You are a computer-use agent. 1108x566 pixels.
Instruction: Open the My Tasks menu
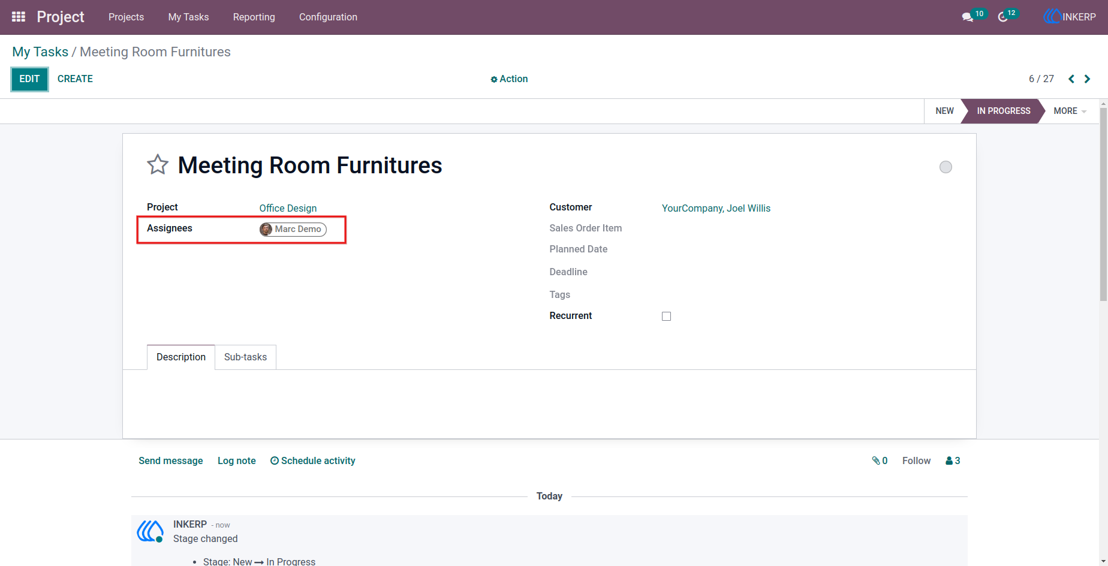click(x=188, y=17)
